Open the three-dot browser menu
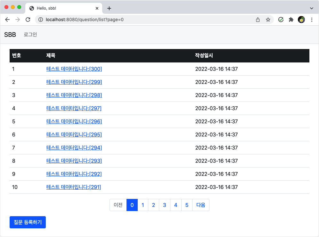 pyautogui.click(x=312, y=20)
